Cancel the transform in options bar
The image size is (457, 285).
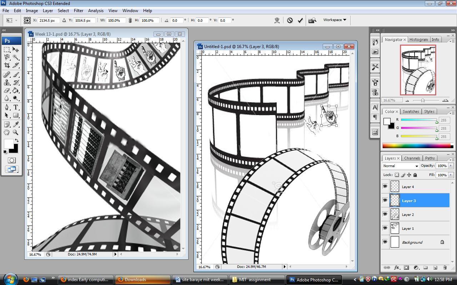(290, 20)
